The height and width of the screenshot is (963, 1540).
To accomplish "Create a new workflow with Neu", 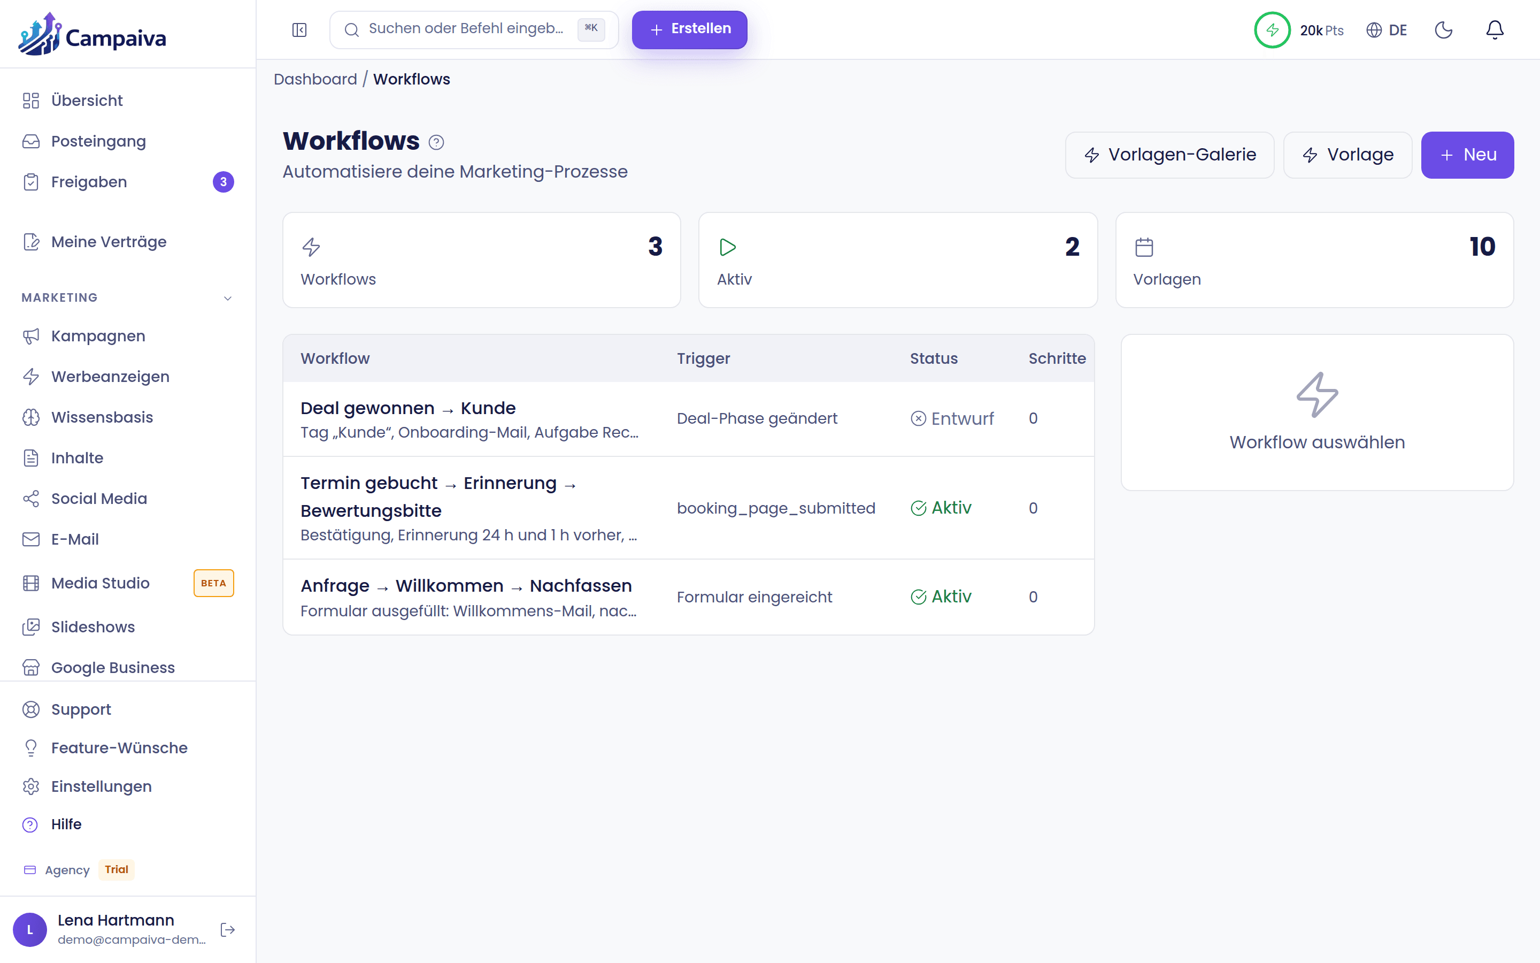I will (x=1467, y=155).
